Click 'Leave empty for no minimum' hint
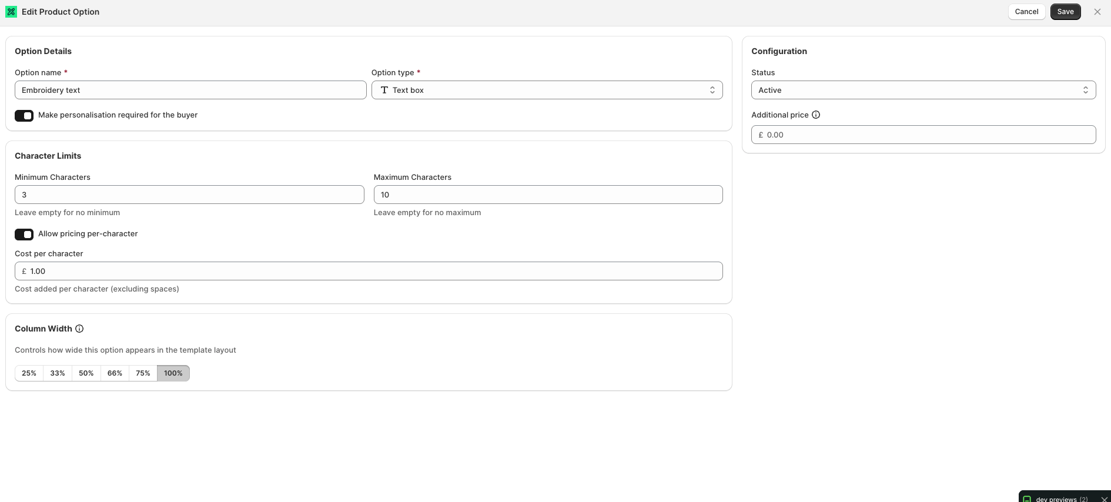This screenshot has width=1111, height=502. pos(67,212)
